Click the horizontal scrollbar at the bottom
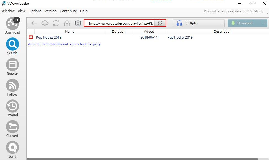The image size is (269, 160). coord(142,159)
